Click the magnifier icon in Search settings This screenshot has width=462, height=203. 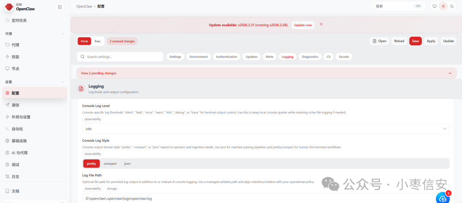pos(83,57)
